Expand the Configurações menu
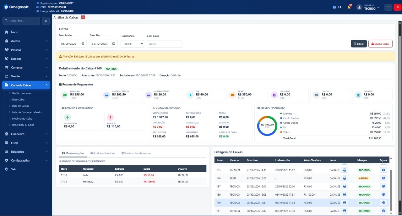Viewport: 402px width, 216px height. pos(26,160)
